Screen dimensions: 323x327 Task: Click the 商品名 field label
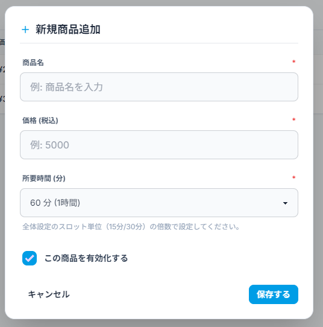click(33, 63)
